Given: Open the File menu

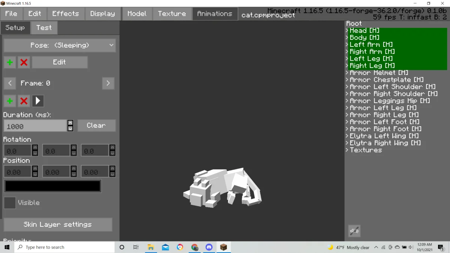Looking at the screenshot, I should [11, 13].
